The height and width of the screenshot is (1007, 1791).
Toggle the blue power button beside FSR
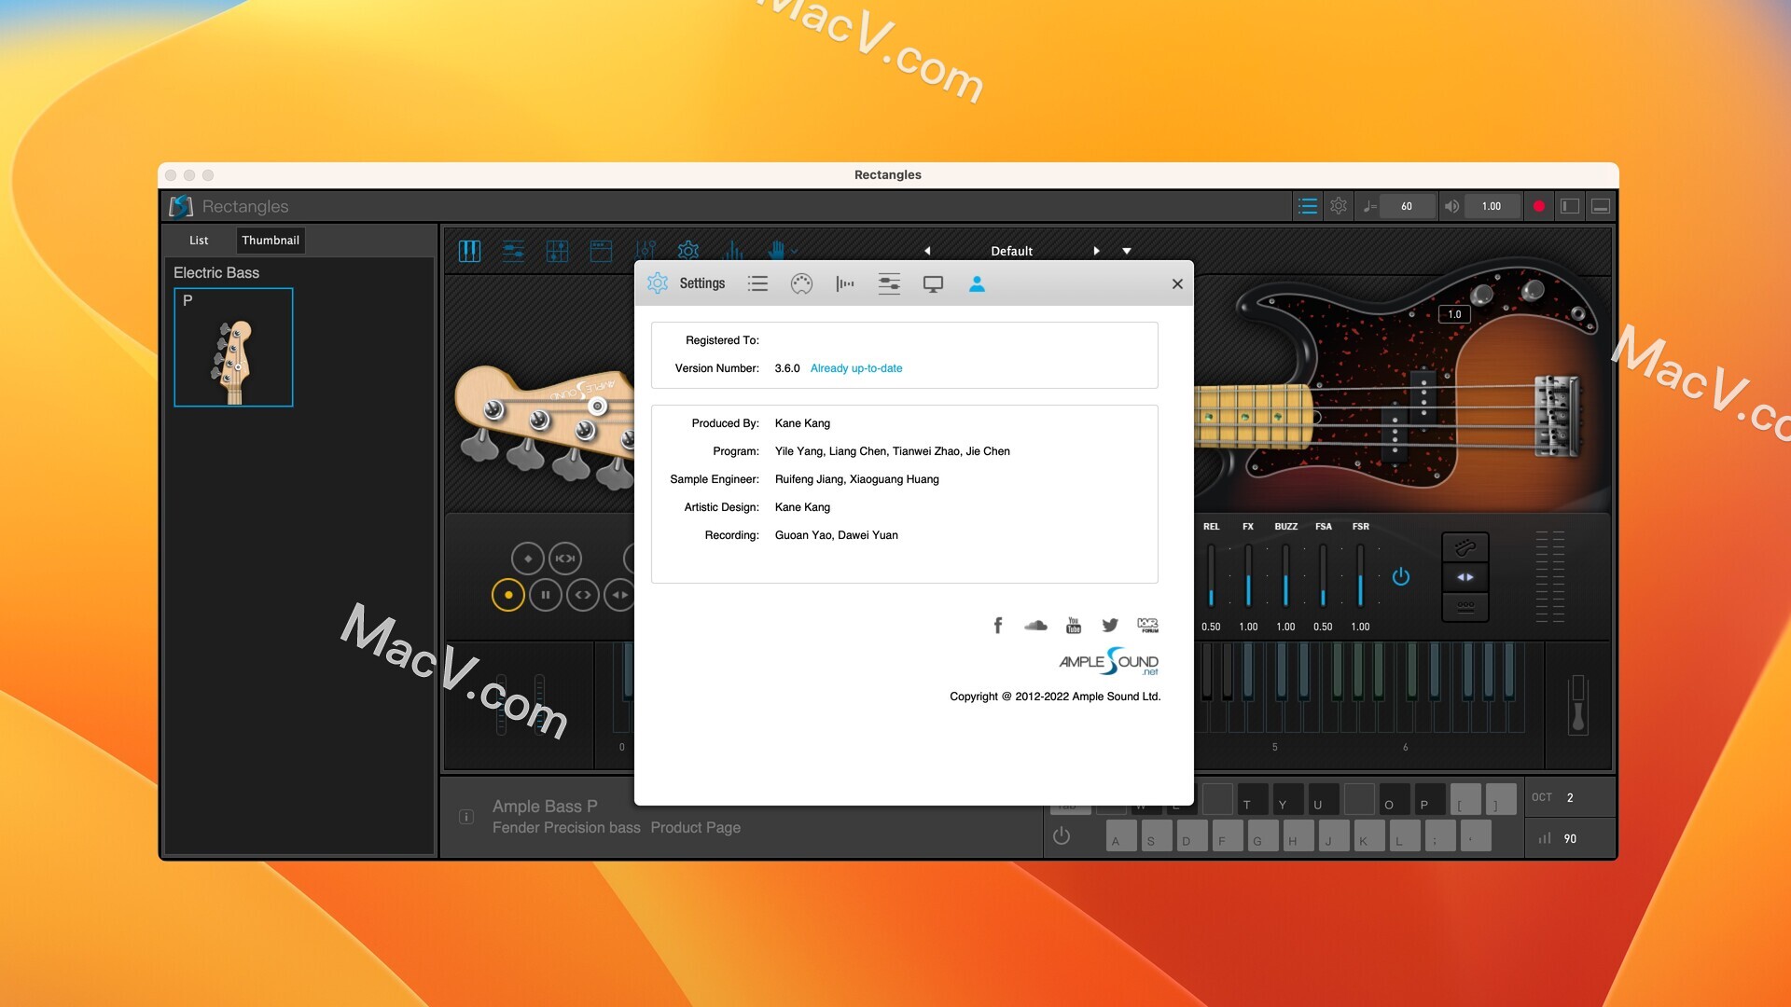pyautogui.click(x=1401, y=576)
